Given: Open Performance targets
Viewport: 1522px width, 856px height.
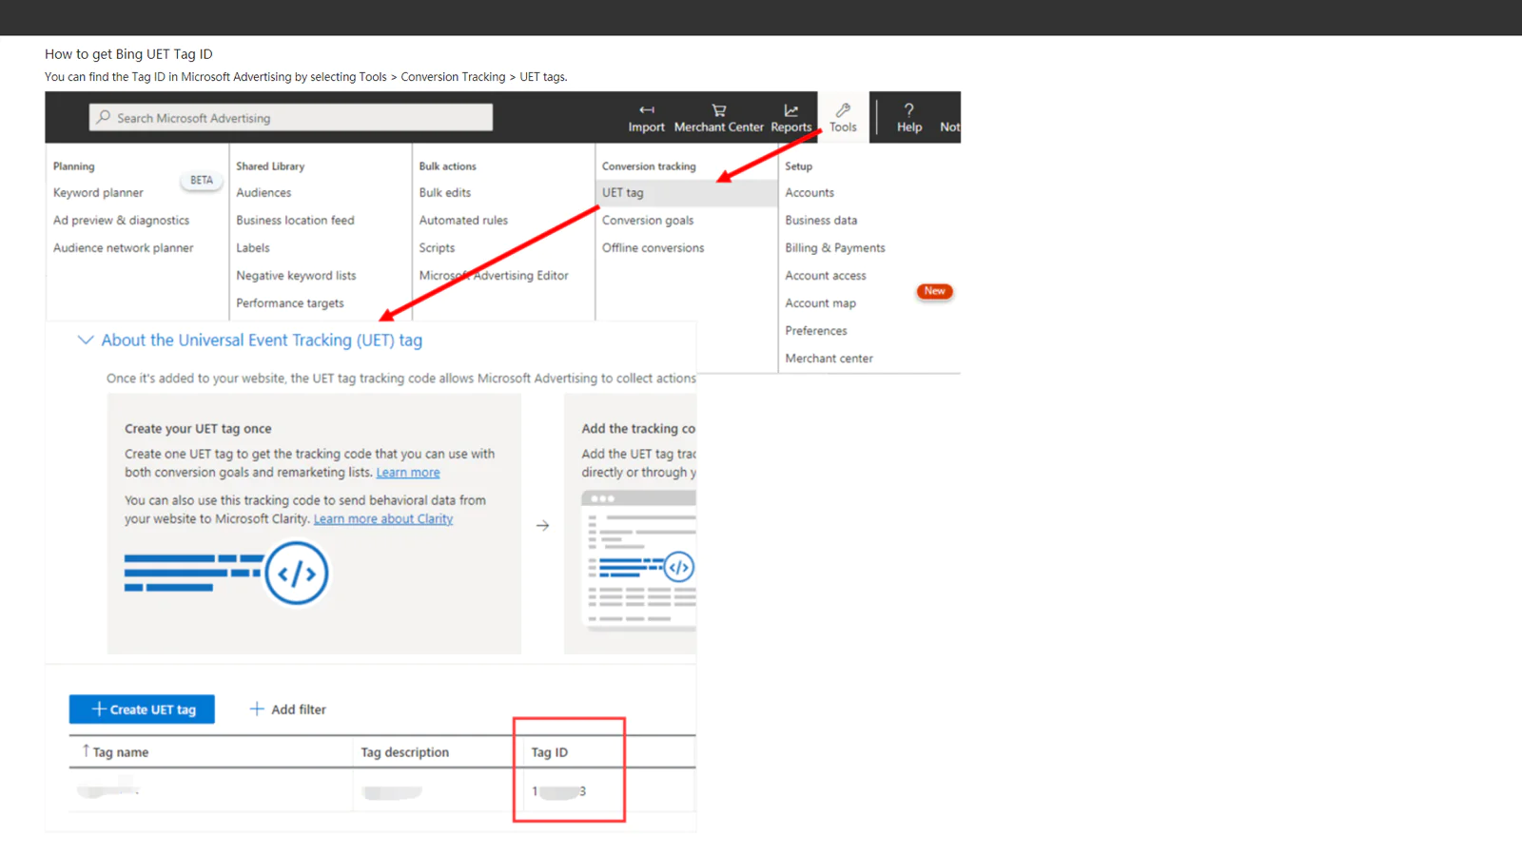Looking at the screenshot, I should point(290,302).
